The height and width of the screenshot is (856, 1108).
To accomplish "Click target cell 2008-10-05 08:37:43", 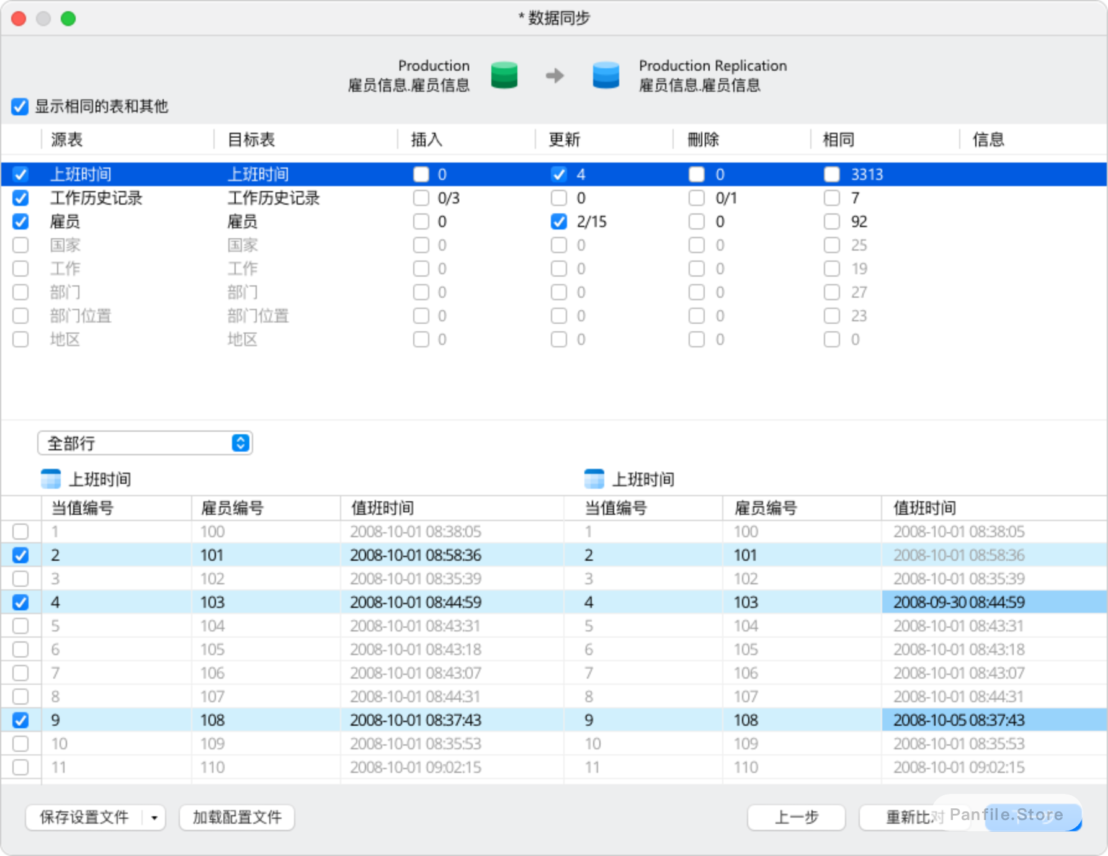I will click(994, 720).
